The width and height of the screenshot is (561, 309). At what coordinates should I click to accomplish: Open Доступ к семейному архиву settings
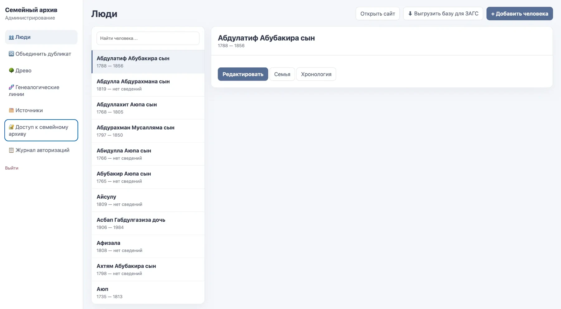pos(41,130)
